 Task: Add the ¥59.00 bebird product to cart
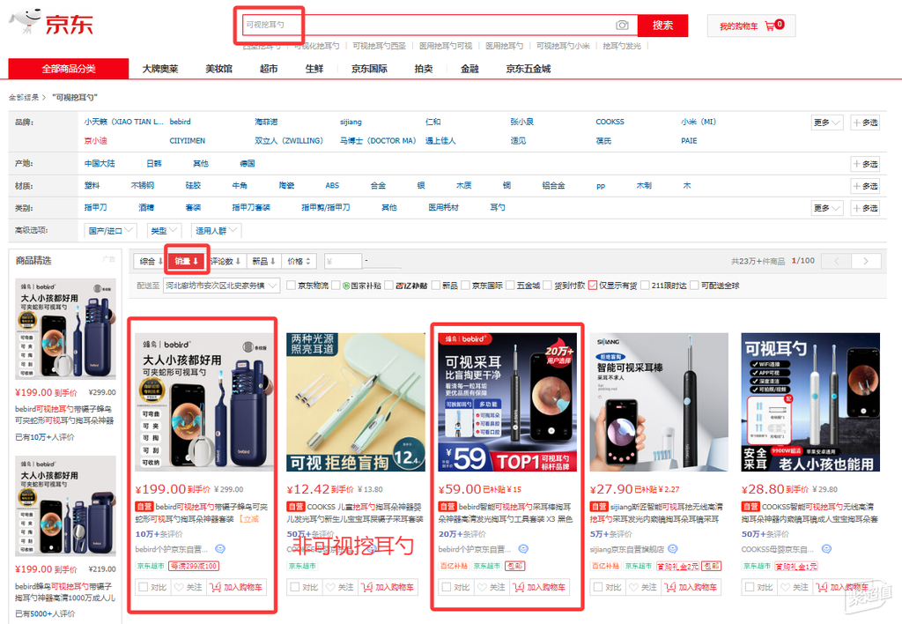click(539, 587)
